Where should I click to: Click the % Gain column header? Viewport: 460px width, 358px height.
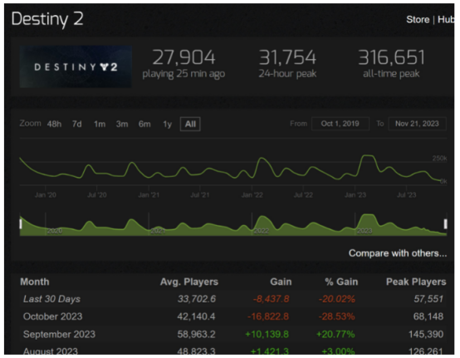click(x=341, y=282)
